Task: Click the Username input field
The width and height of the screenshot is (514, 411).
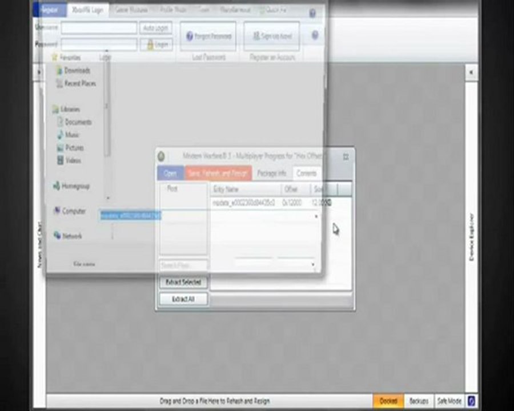Action: pos(99,28)
